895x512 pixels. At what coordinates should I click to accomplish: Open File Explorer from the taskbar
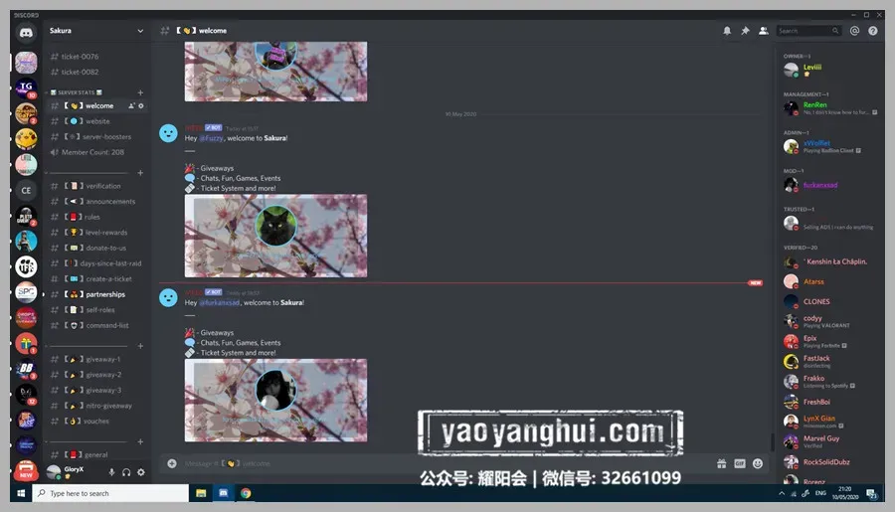click(201, 493)
